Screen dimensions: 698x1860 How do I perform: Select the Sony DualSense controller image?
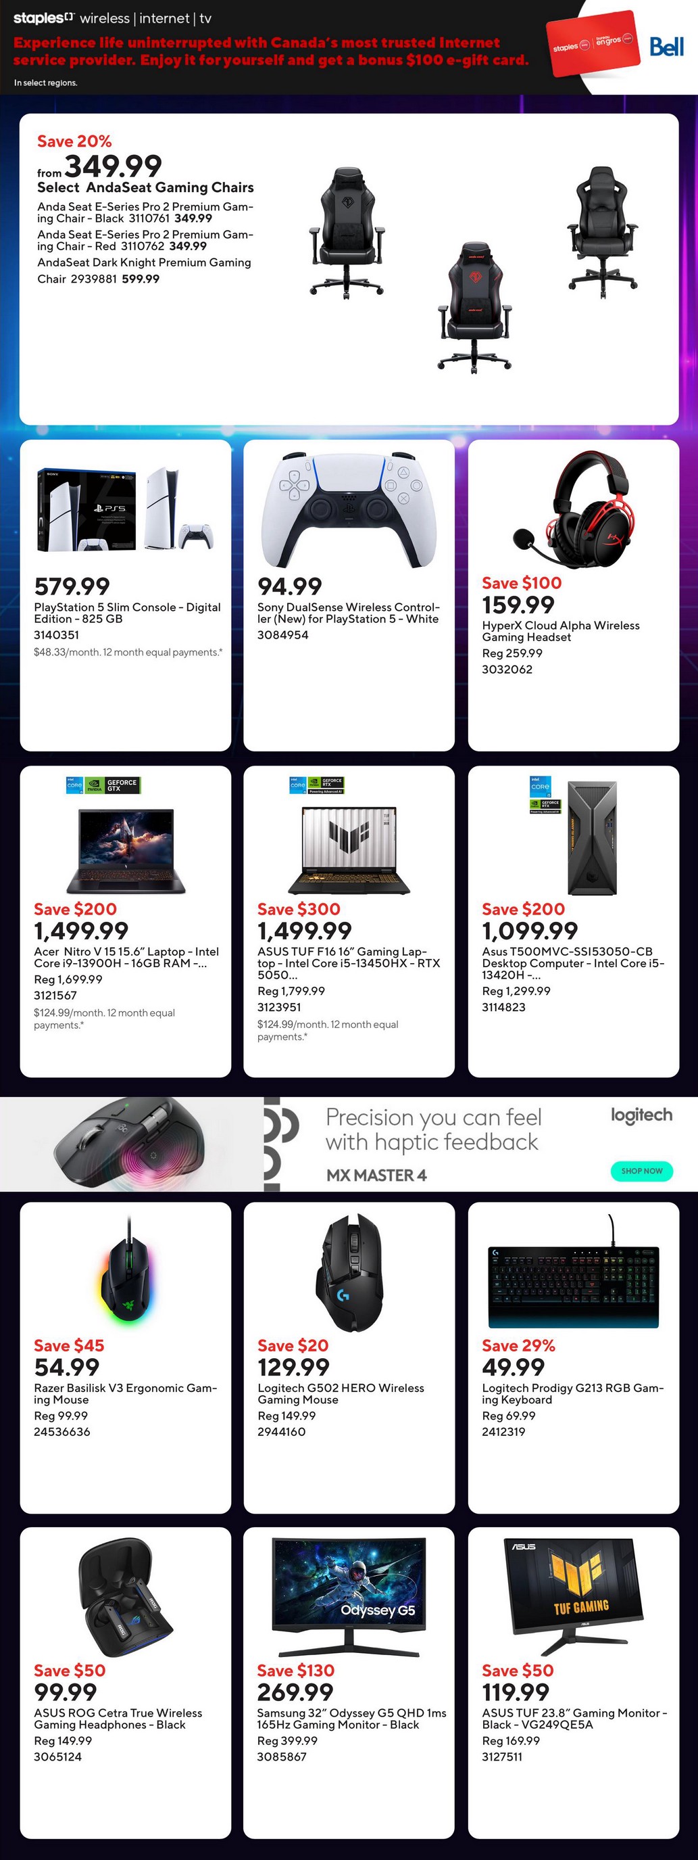coord(349,510)
